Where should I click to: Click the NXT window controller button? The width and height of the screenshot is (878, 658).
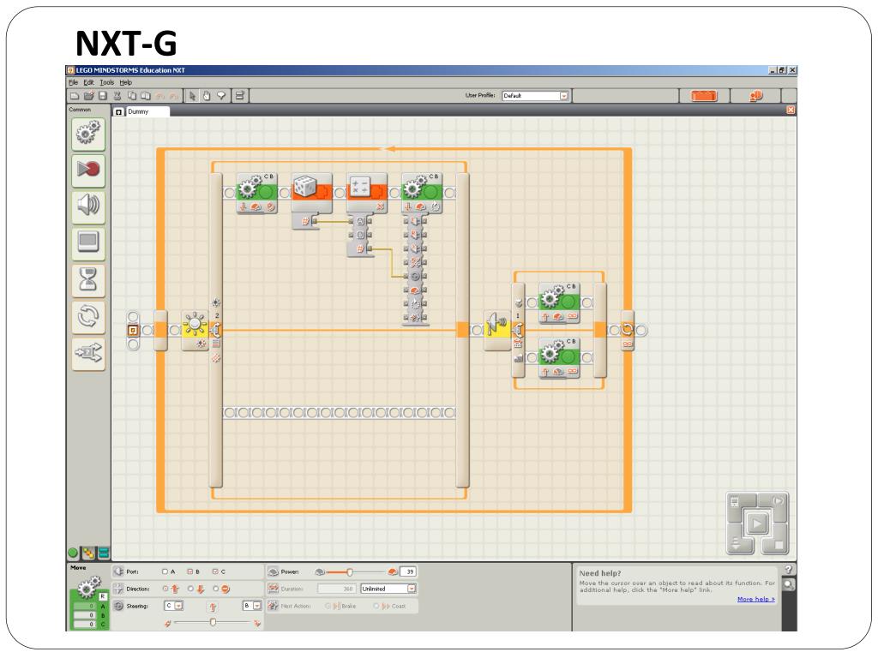pos(736,502)
